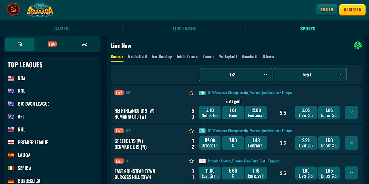Click LIVE badge on Greece U19 match

click(119, 131)
